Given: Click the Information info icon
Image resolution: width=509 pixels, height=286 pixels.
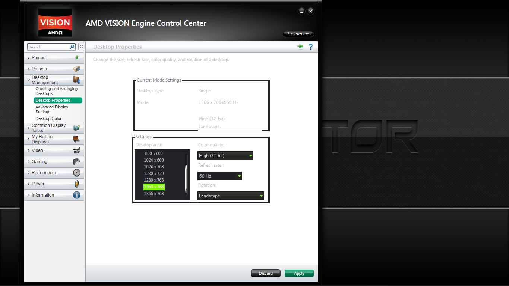Looking at the screenshot, I should [77, 195].
